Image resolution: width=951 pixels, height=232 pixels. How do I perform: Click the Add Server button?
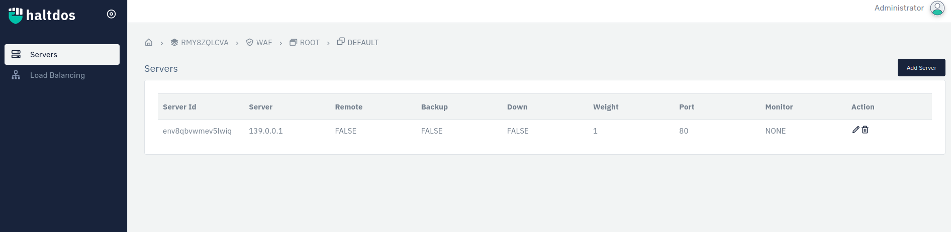(x=921, y=68)
